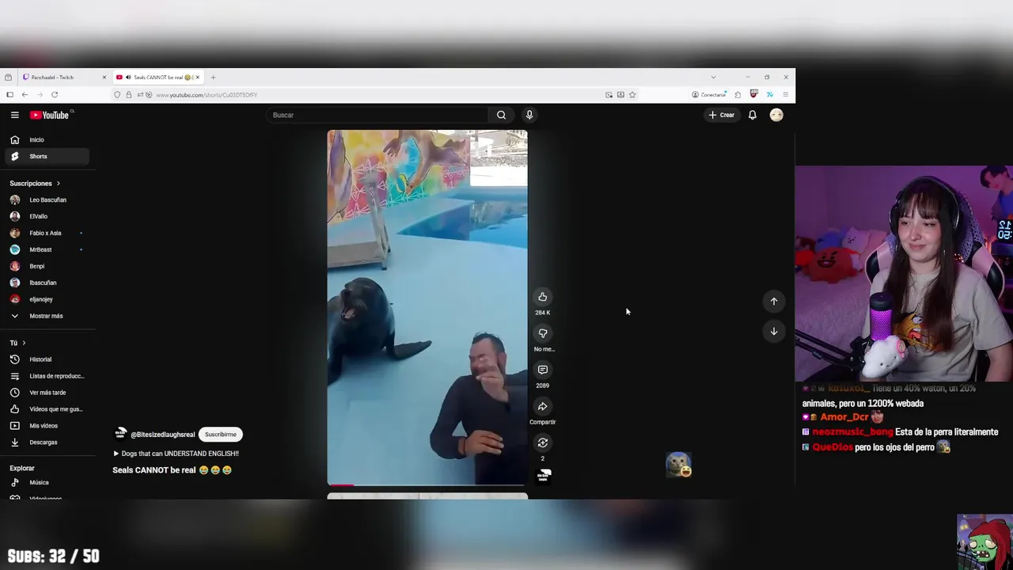Click the site security padlock icon
This screenshot has height=570, width=1013.
[x=128, y=94]
